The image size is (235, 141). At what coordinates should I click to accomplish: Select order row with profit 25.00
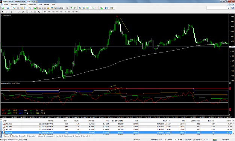pyautogui.click(x=117, y=127)
